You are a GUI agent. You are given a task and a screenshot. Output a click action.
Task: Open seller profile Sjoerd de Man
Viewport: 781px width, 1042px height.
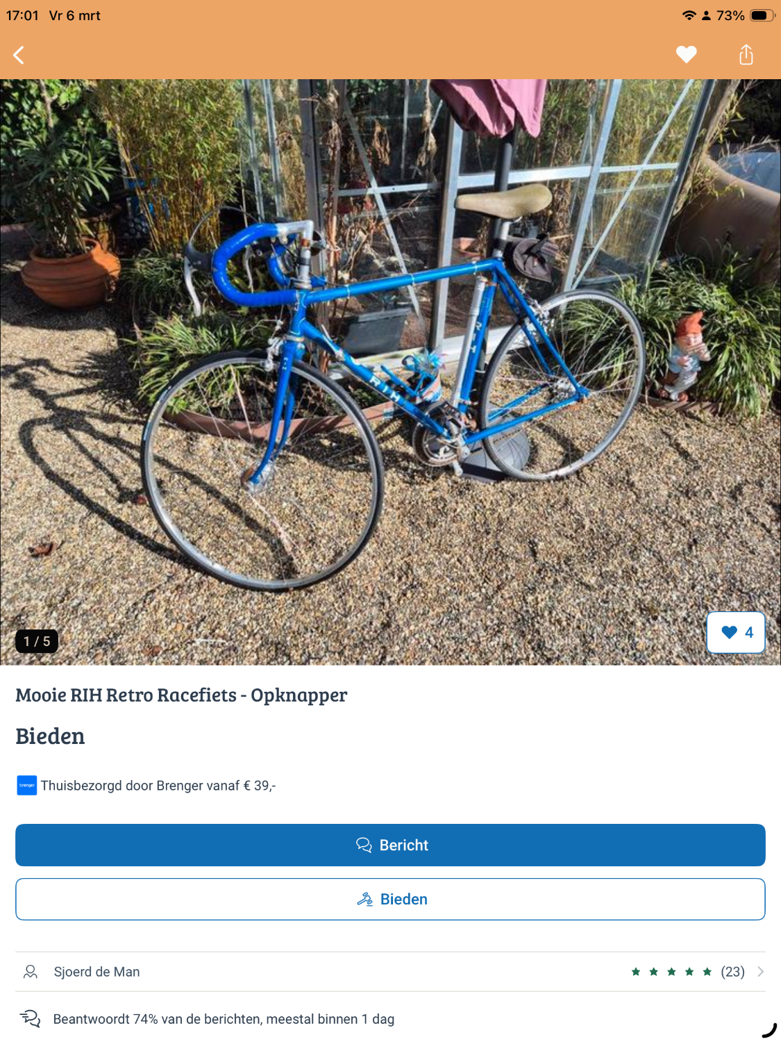point(97,972)
